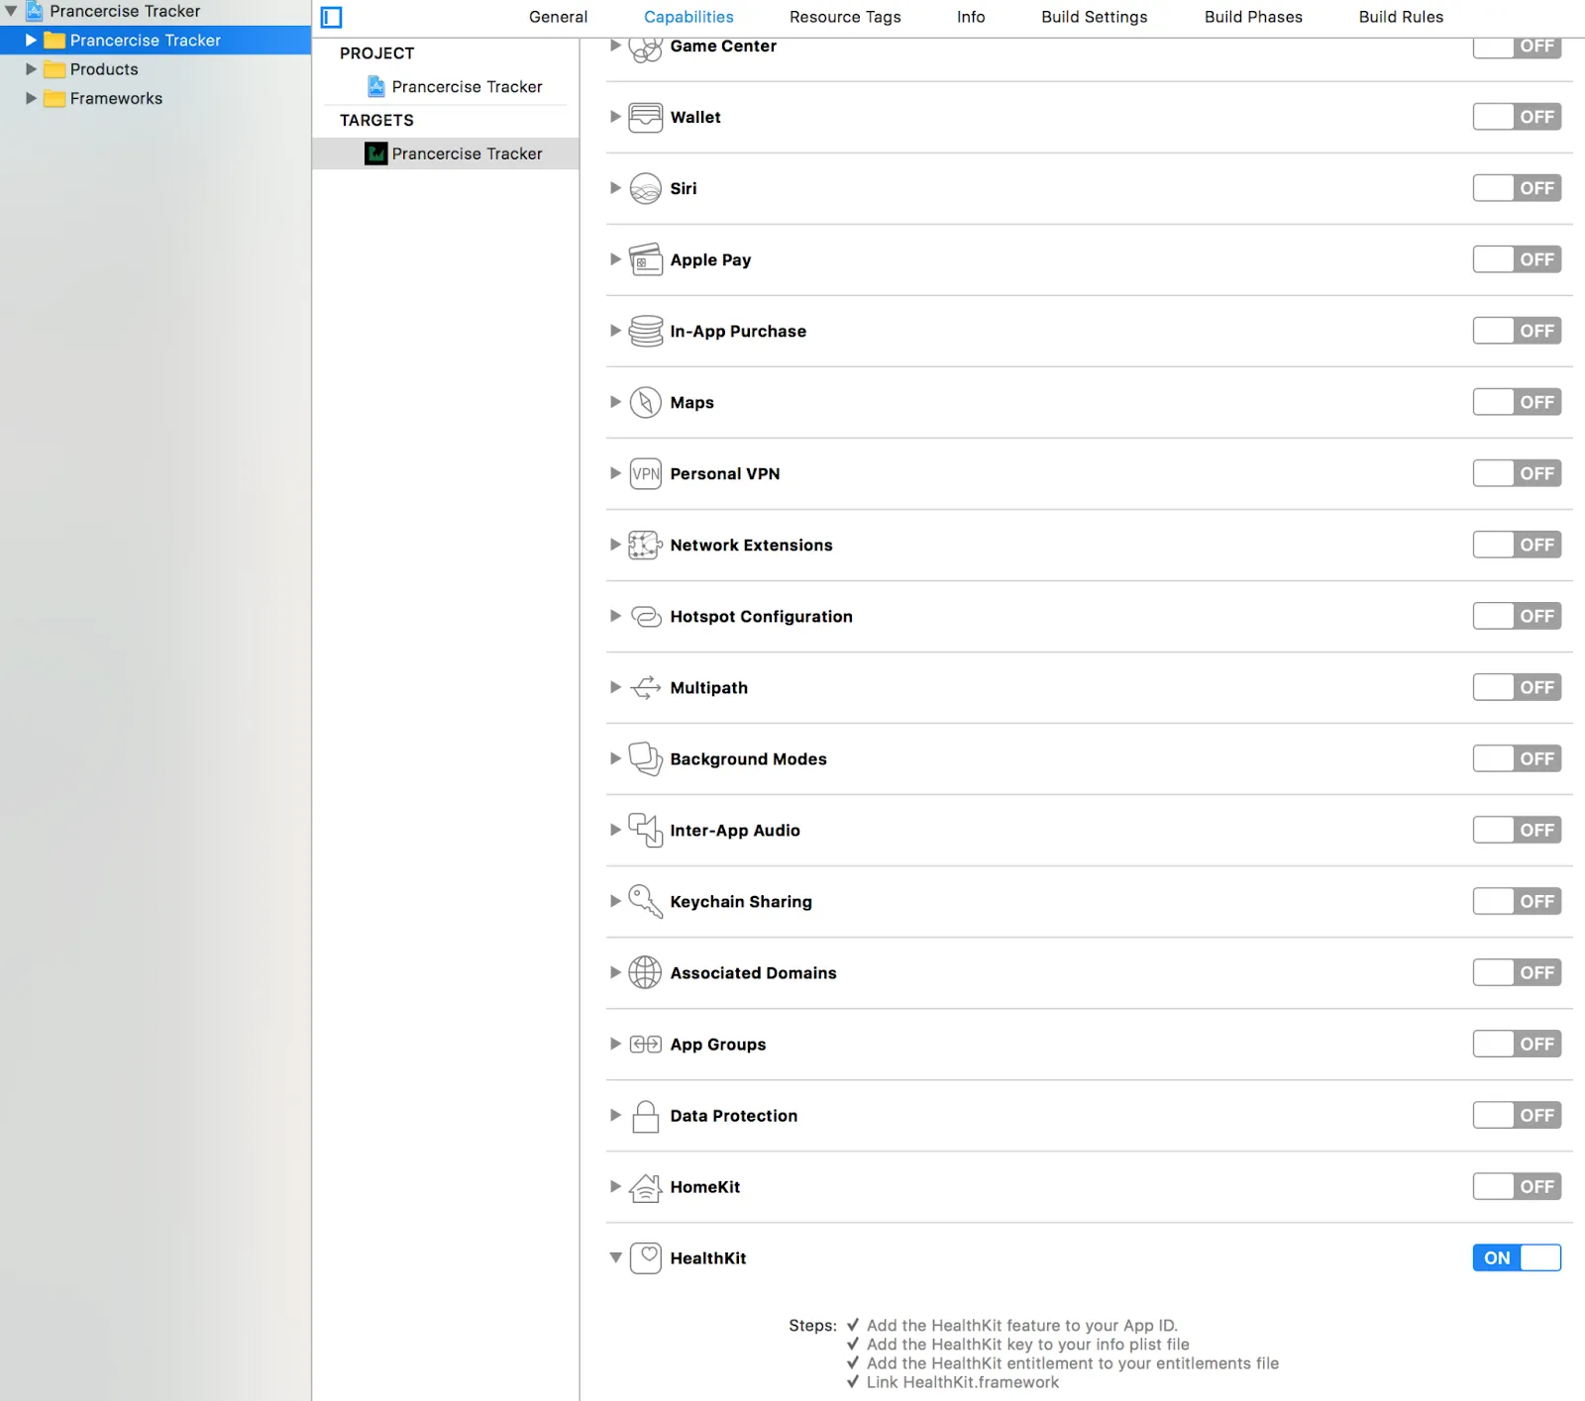Click the Siri capability icon
The image size is (1585, 1401).
click(x=646, y=188)
